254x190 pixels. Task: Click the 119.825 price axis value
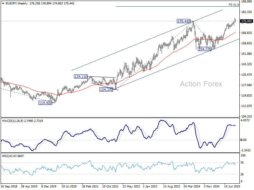pyautogui.click(x=247, y=96)
